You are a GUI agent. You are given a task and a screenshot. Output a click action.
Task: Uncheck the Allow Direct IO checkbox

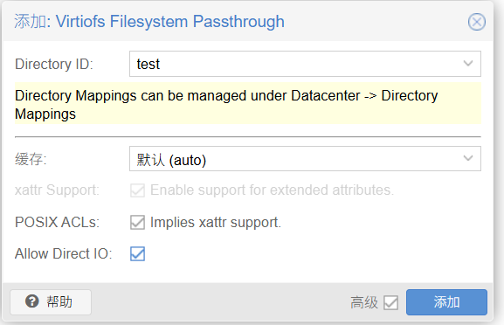click(x=137, y=254)
